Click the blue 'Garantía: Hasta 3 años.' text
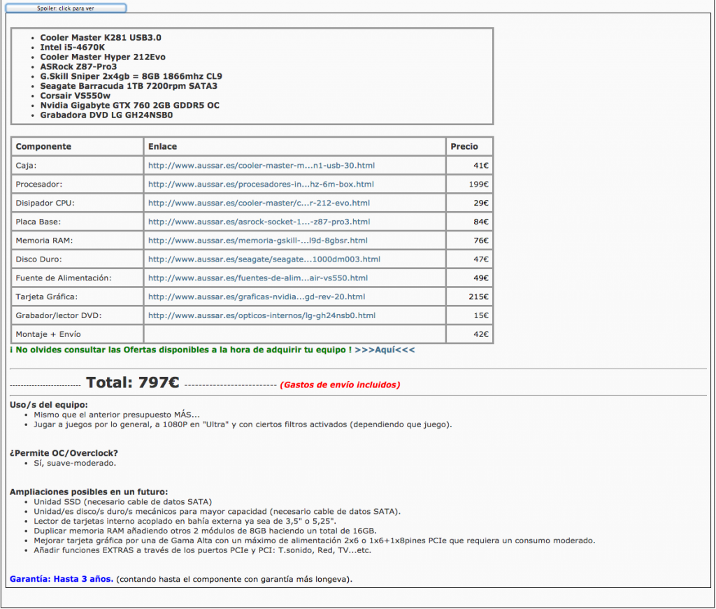 coord(62,579)
